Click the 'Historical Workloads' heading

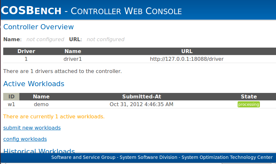click(39, 151)
